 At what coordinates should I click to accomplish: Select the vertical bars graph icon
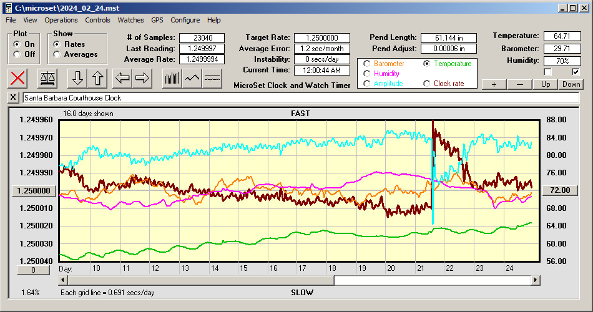pyautogui.click(x=172, y=78)
